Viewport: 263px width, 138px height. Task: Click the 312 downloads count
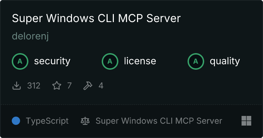pos(34,86)
